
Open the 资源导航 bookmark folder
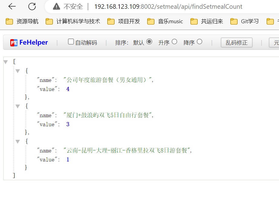[22, 21]
